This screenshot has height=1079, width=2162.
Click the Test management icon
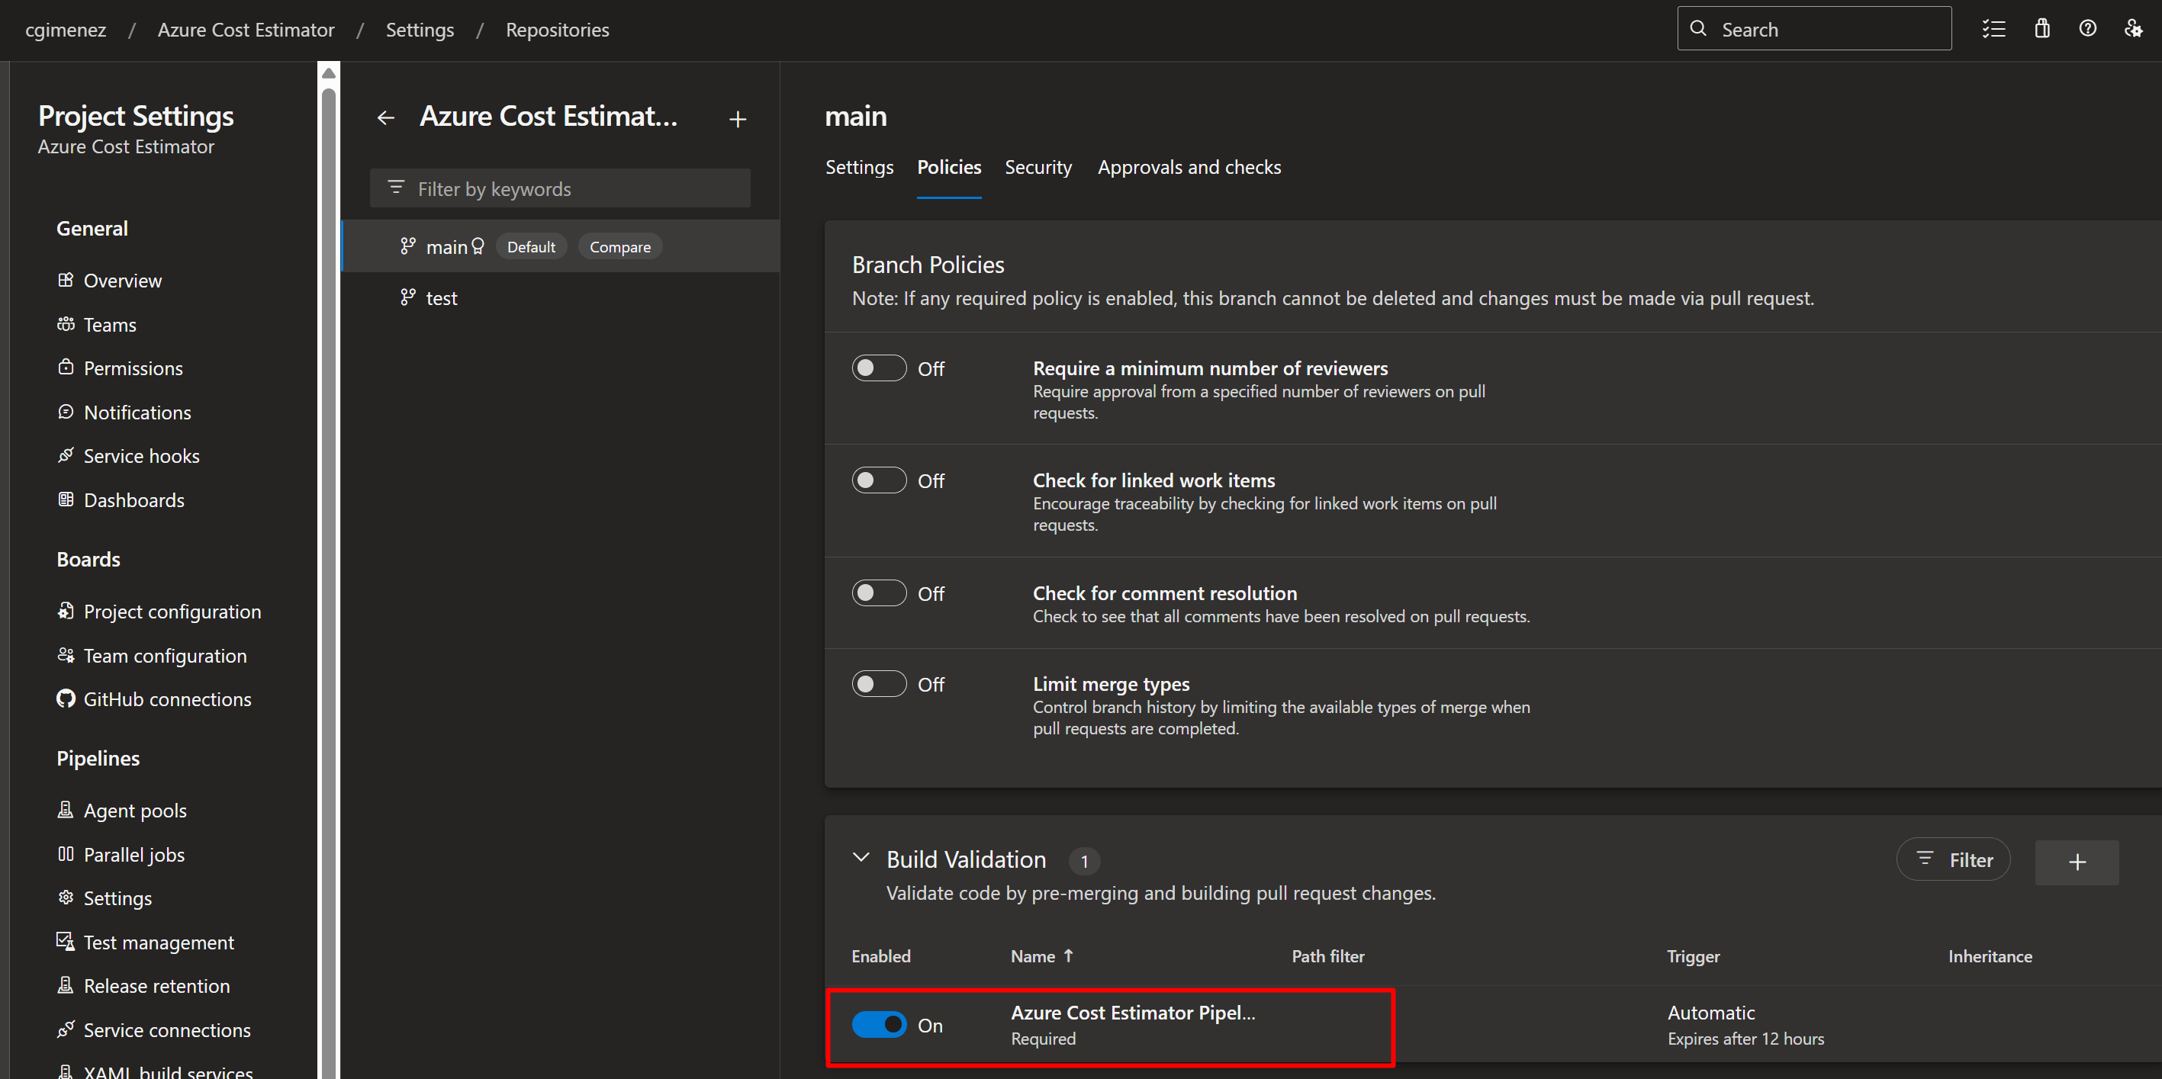click(x=66, y=942)
